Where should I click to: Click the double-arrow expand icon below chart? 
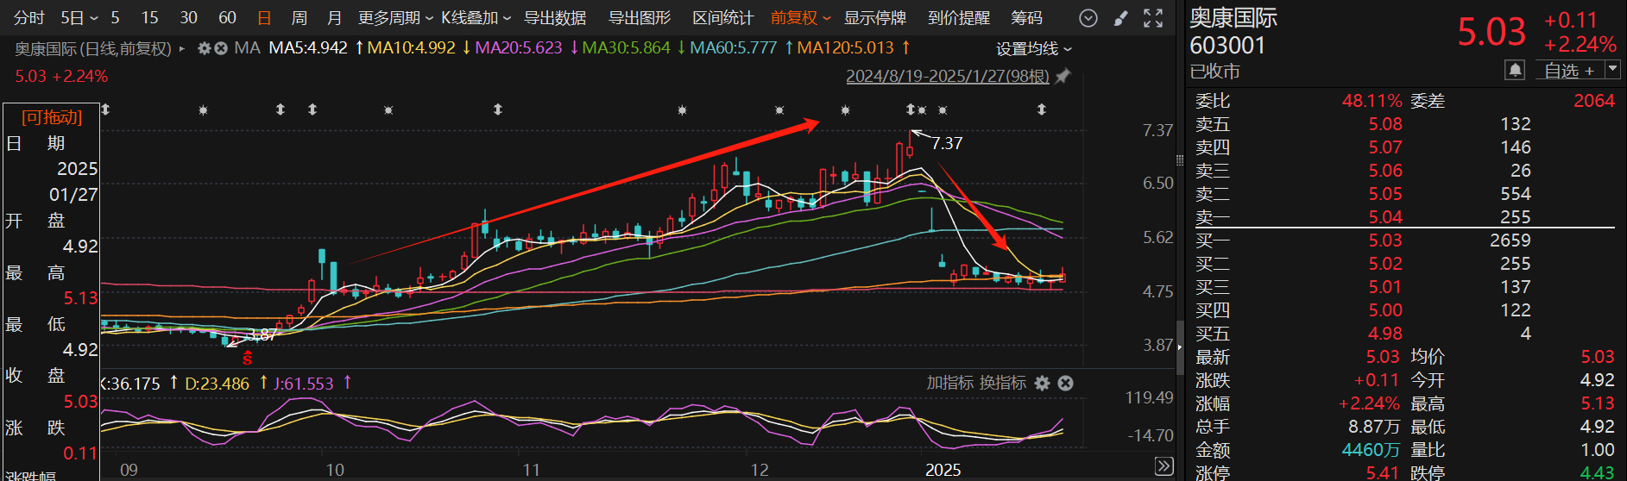(x=1163, y=466)
